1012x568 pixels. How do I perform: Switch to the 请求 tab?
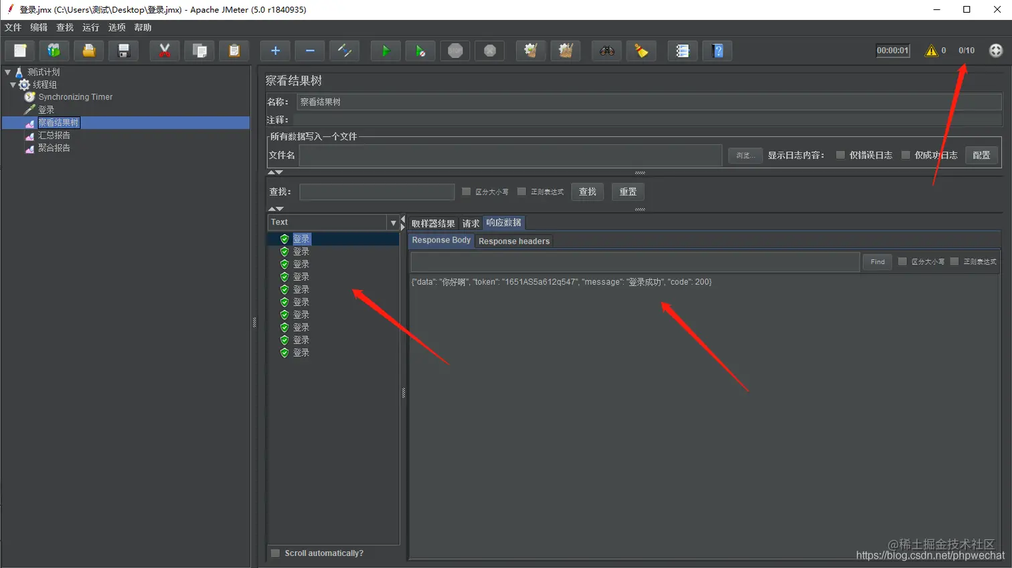[471, 223]
